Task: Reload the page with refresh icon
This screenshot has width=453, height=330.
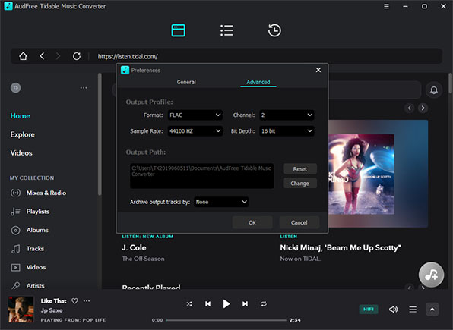Action: [77, 56]
